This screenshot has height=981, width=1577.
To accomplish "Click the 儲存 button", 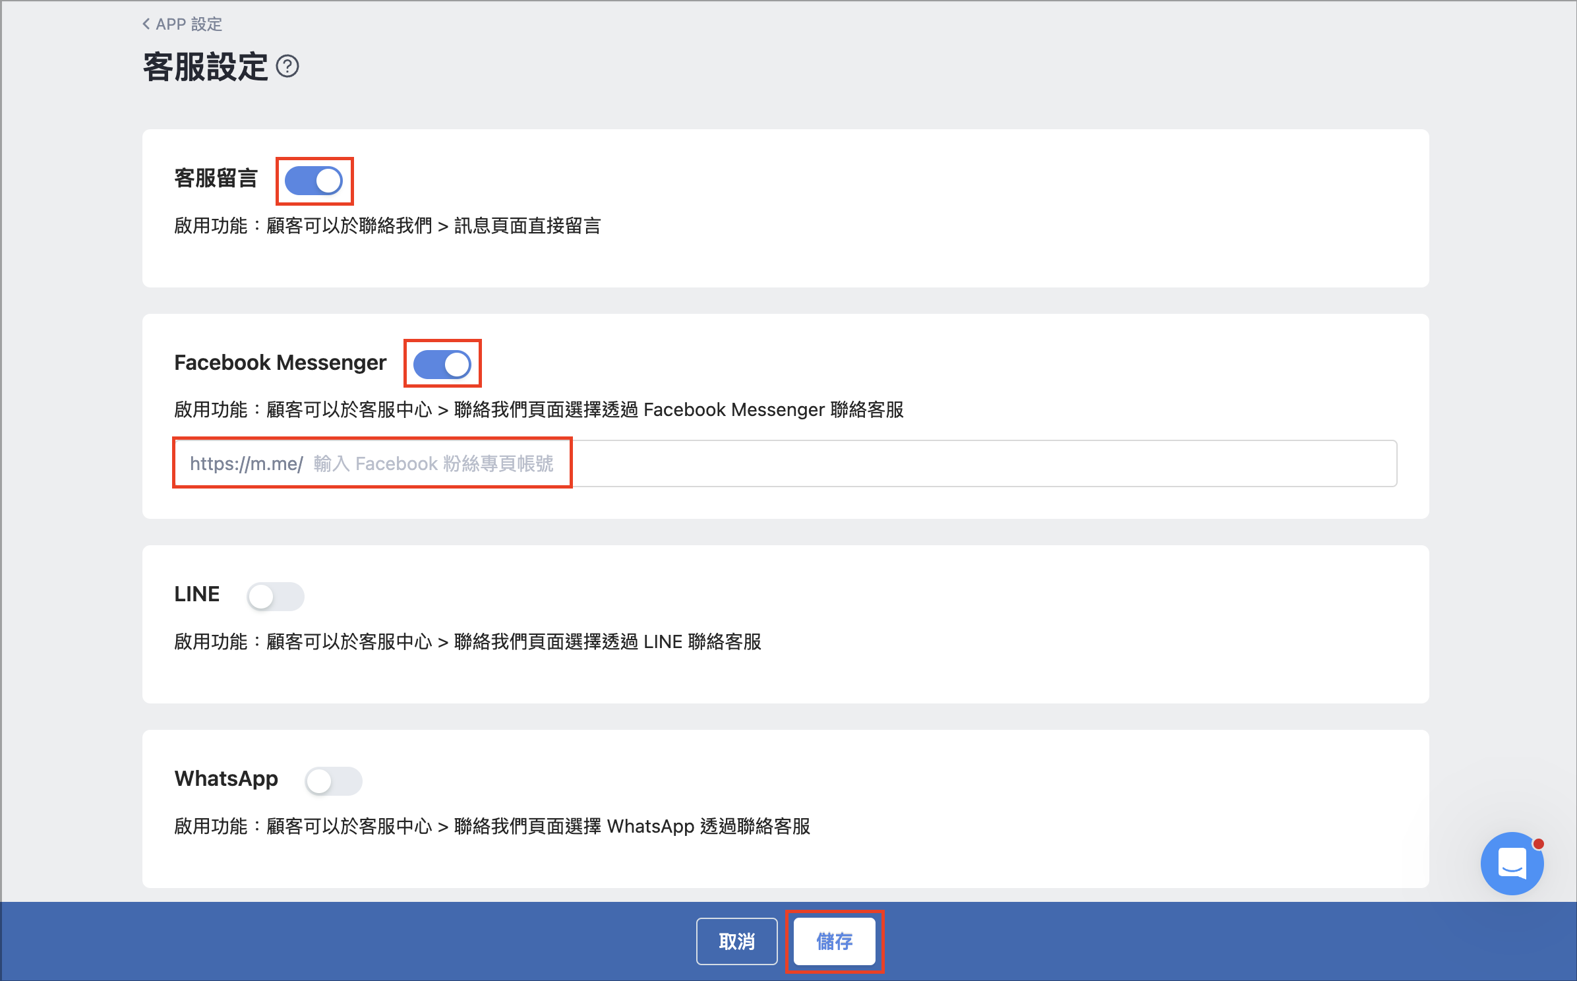I will tap(835, 941).
